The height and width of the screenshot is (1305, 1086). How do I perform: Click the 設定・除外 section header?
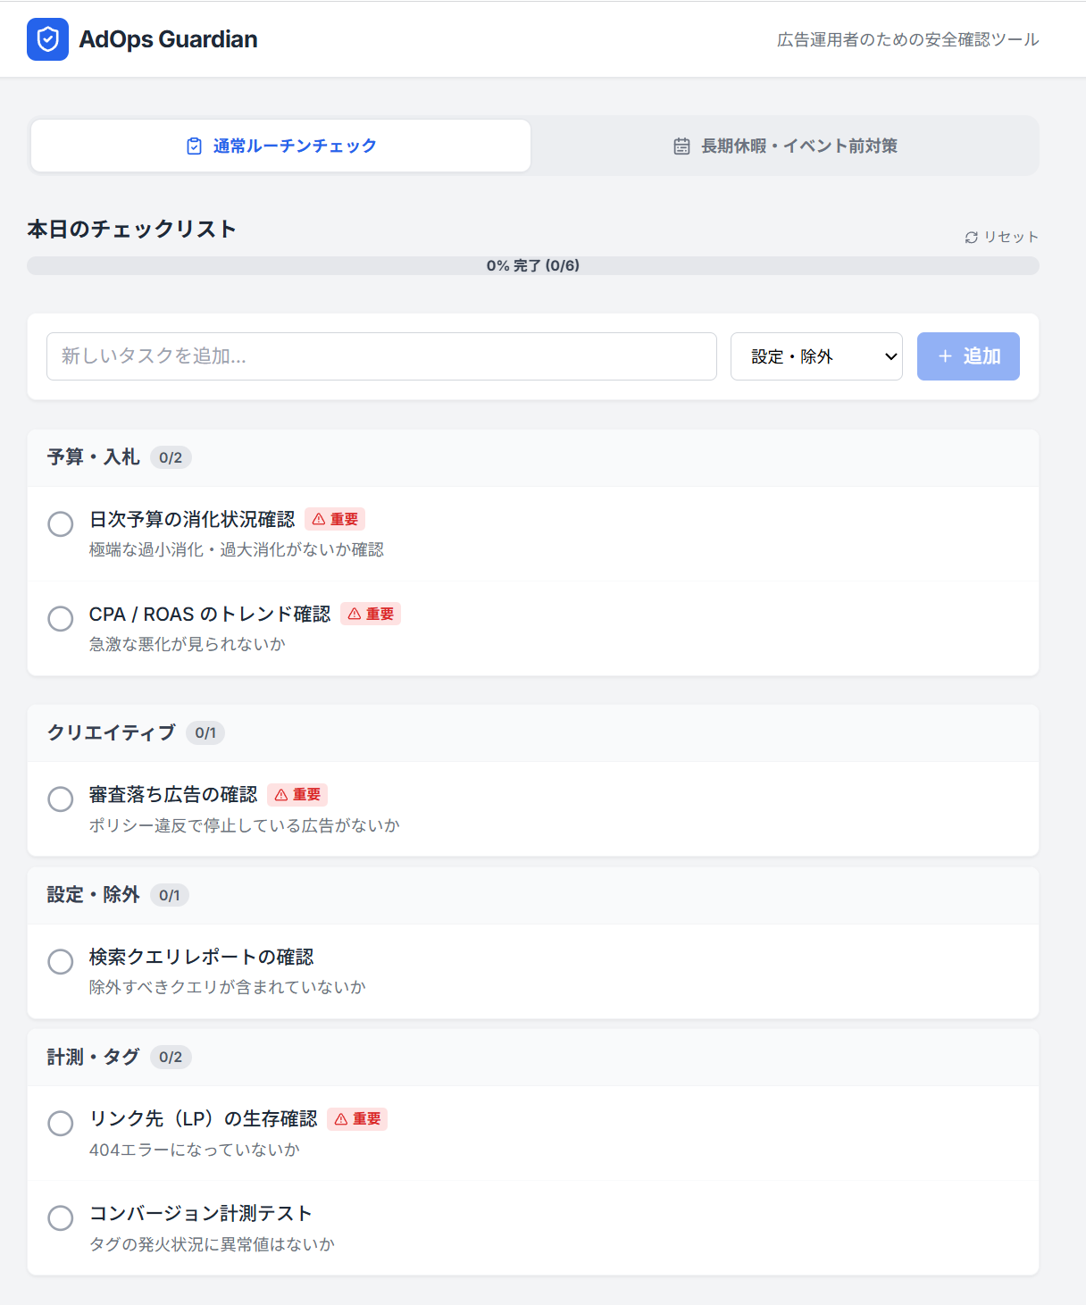click(x=533, y=896)
